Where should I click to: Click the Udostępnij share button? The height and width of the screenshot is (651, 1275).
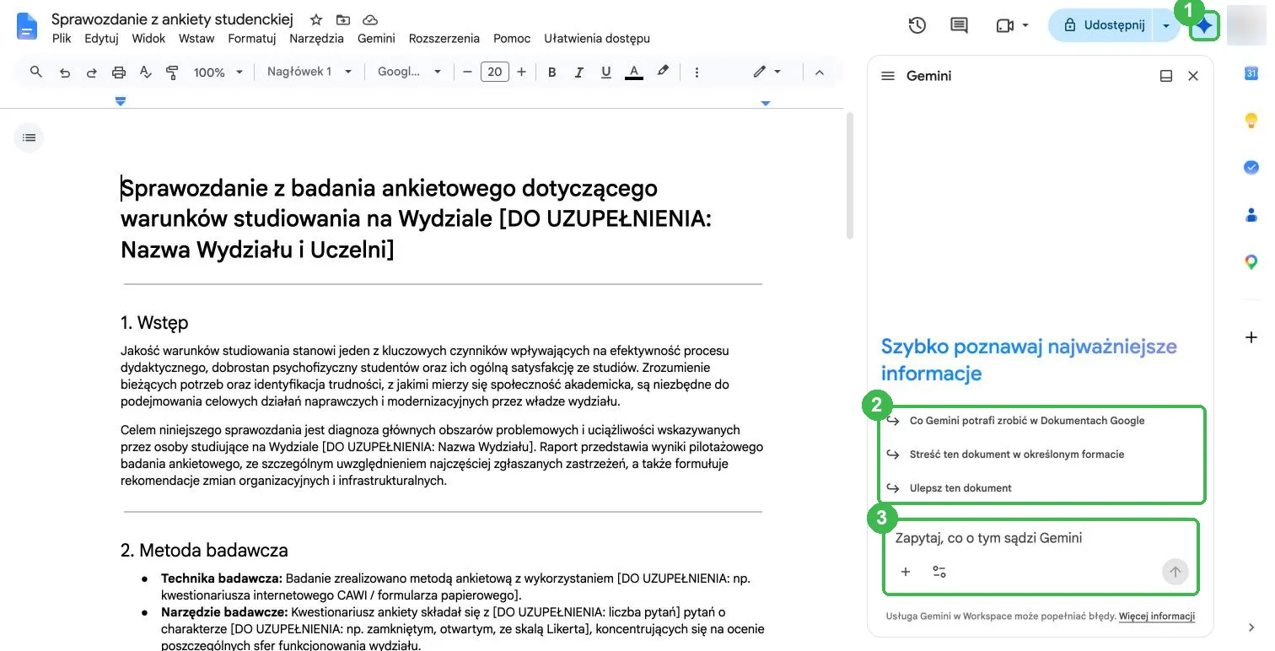coord(1101,25)
